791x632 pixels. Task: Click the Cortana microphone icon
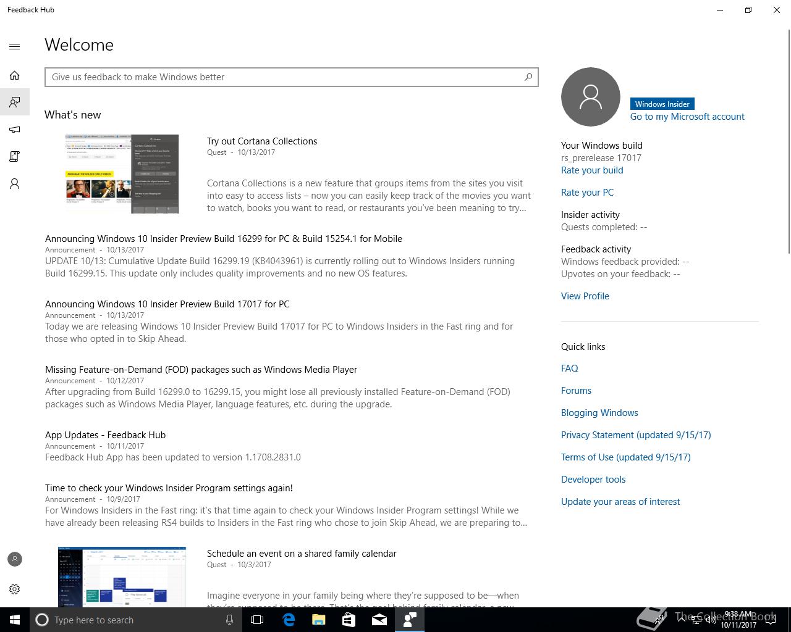click(229, 620)
